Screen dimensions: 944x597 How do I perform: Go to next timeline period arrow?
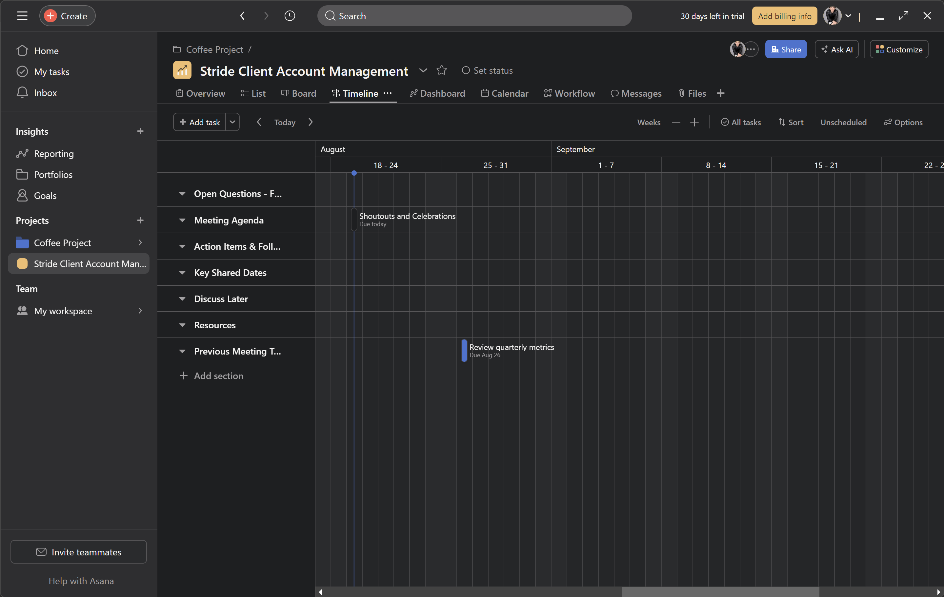[x=311, y=122]
